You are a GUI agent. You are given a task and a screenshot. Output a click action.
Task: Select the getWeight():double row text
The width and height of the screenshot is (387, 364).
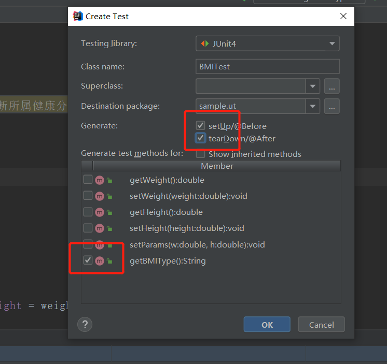point(167,180)
